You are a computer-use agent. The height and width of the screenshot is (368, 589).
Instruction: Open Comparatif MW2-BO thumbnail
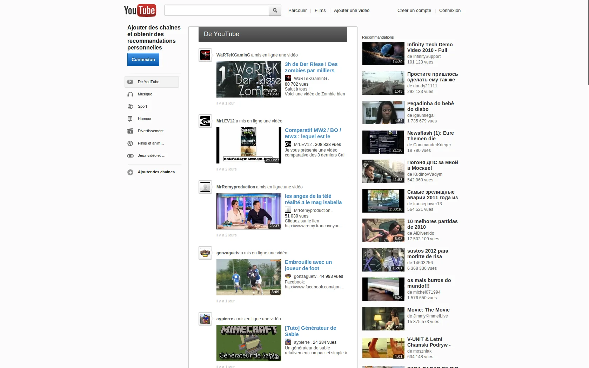[249, 145]
